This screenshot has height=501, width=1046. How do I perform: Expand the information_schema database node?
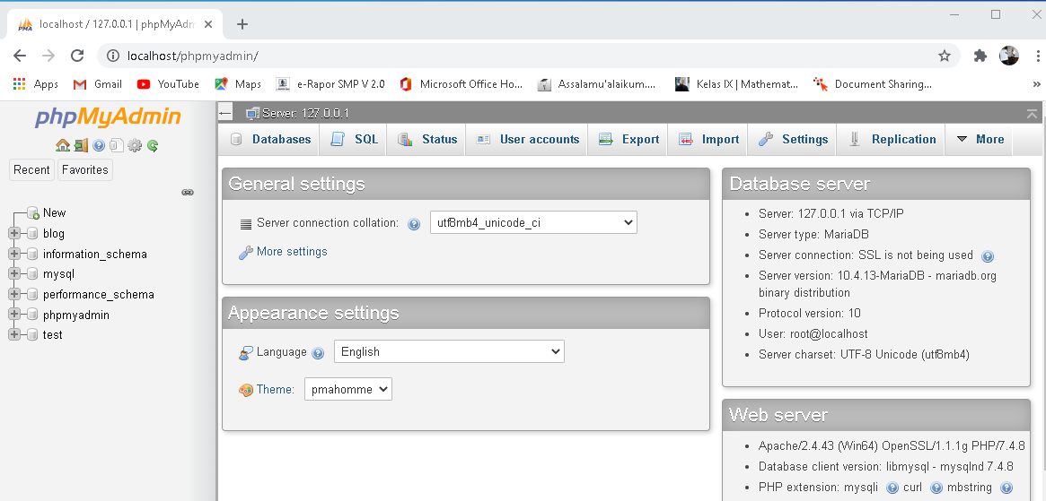pos(14,254)
